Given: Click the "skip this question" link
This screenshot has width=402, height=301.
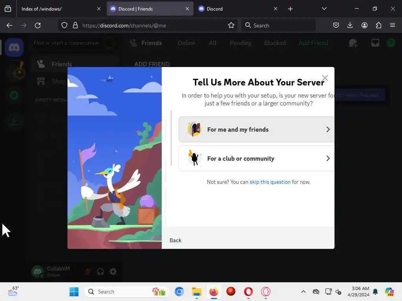Looking at the screenshot, I should 270,182.
